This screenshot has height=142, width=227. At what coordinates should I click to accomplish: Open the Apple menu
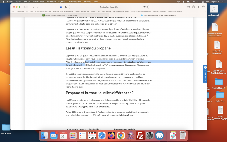4,2
